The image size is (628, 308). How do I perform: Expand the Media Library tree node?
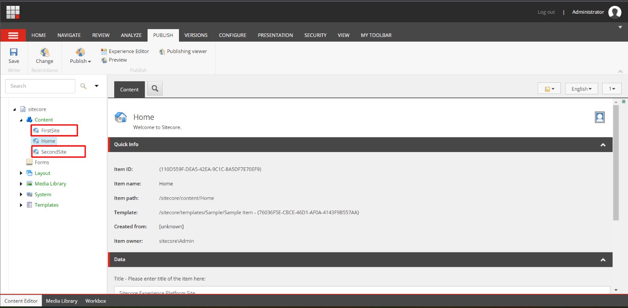click(x=21, y=184)
